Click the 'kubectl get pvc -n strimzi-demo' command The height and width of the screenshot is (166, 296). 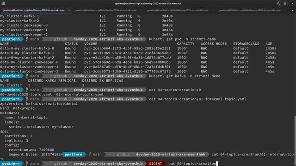coord(182,39)
